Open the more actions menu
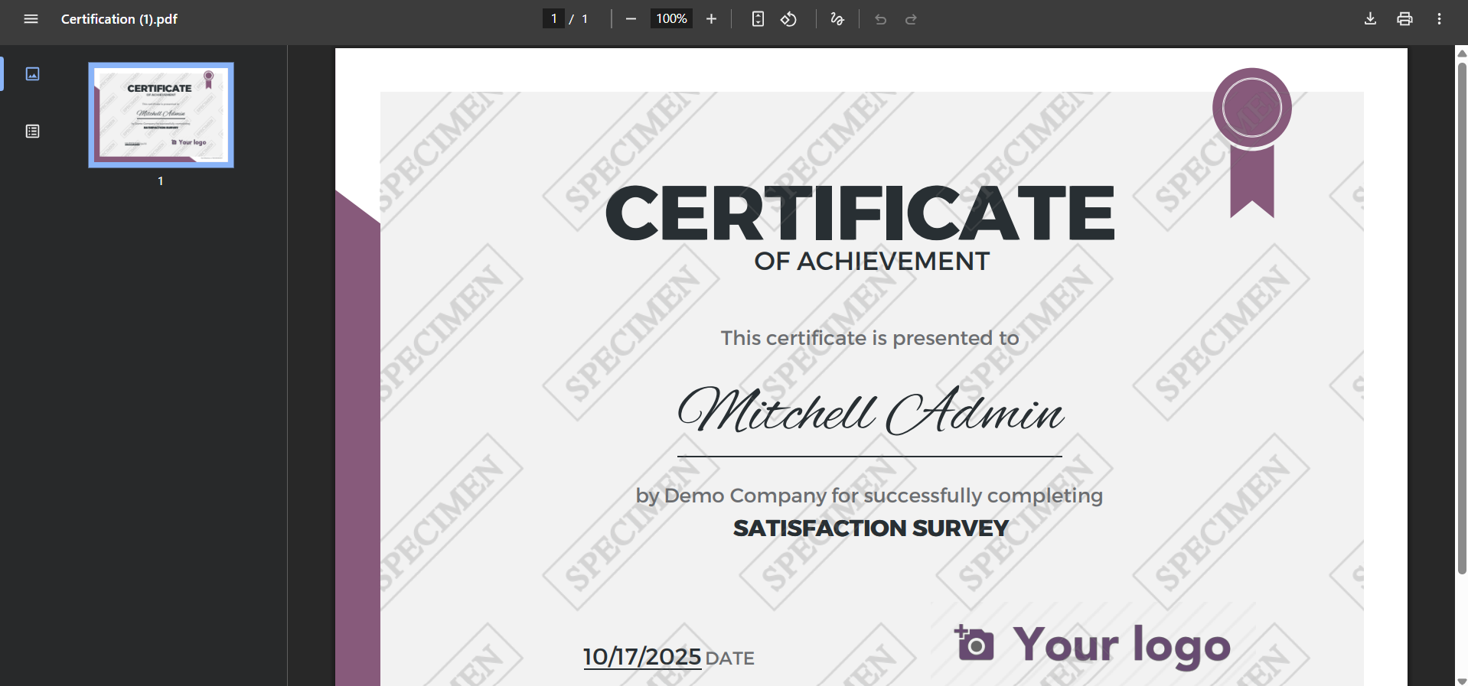The height and width of the screenshot is (686, 1468). (x=1439, y=19)
